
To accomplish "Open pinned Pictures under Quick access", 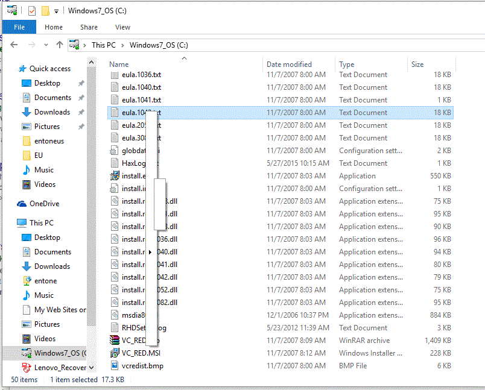I will 46,127.
